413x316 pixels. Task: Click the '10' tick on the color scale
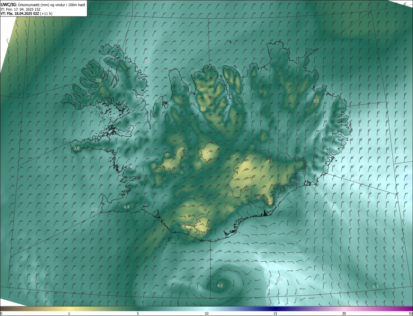(x=206, y=313)
